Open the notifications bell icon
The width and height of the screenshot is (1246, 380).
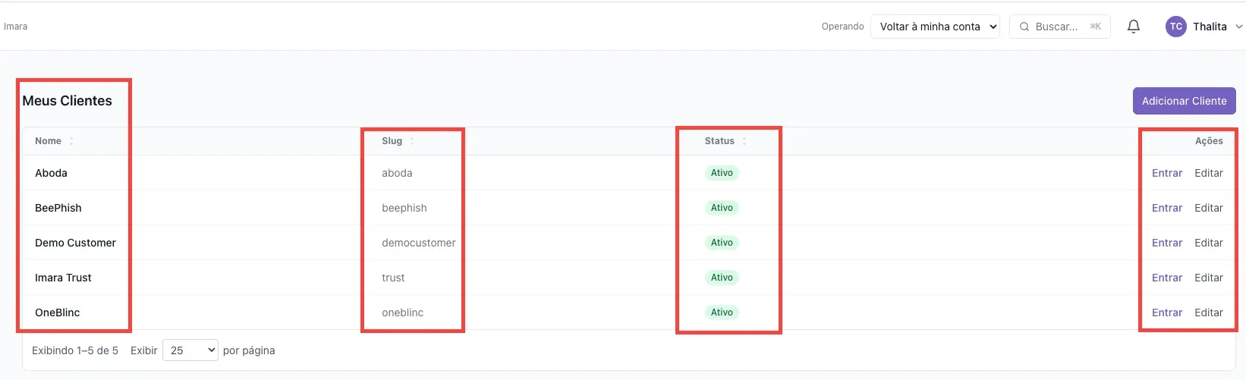click(1134, 27)
